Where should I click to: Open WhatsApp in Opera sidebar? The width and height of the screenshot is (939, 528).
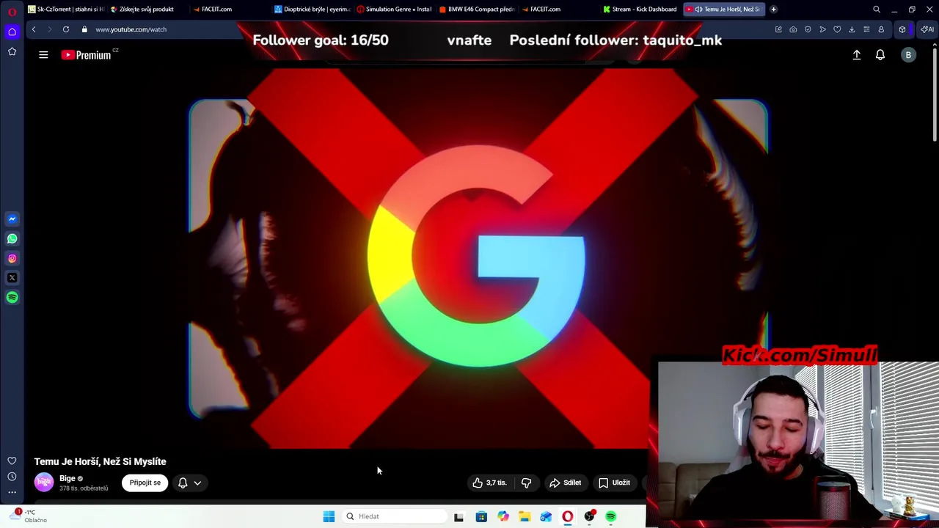(x=12, y=238)
